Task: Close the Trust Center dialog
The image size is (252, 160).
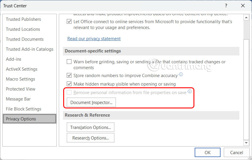Action: tap(243, 6)
